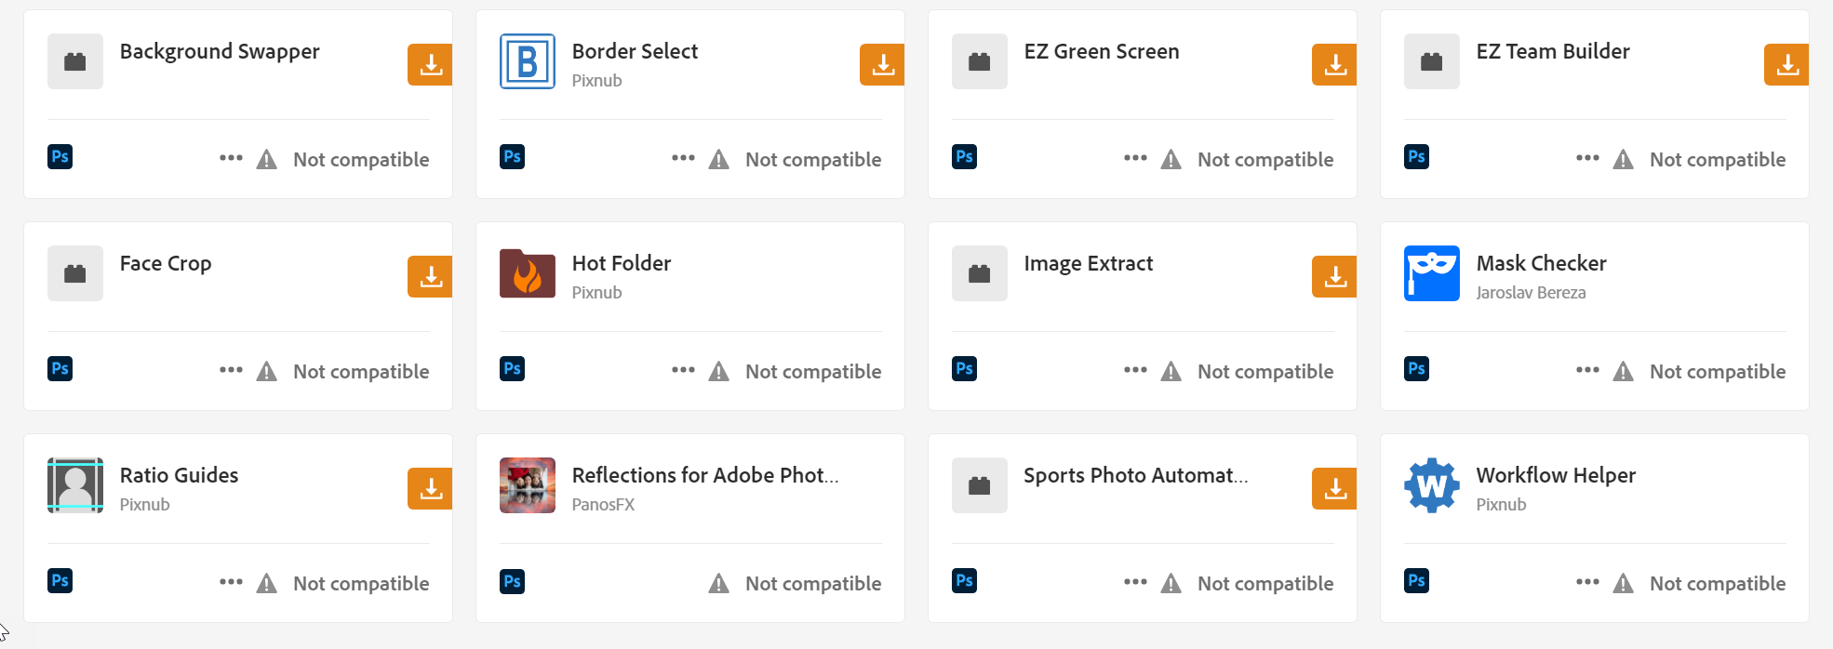Click the Jaroslav Bereza author name
This screenshot has height=649, width=1833.
tap(1531, 293)
